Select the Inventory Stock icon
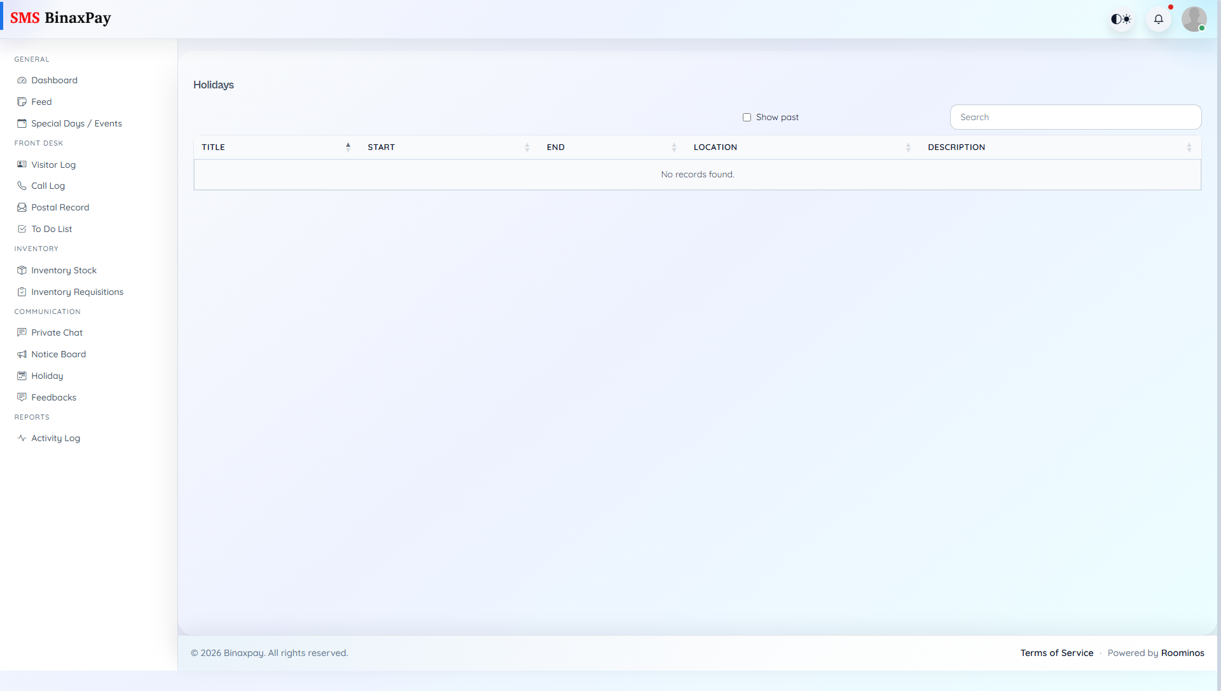Viewport: 1221px width, 691px height. tap(22, 270)
